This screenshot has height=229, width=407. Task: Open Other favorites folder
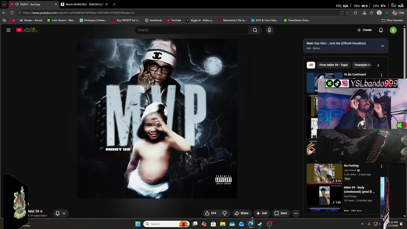click(392, 20)
